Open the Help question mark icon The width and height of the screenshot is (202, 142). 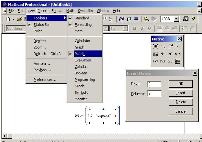193,19
